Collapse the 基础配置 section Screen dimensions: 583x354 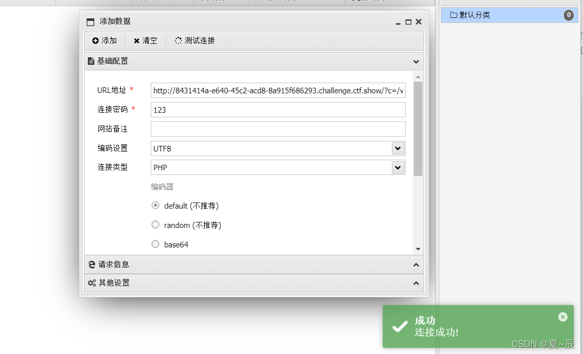(416, 61)
